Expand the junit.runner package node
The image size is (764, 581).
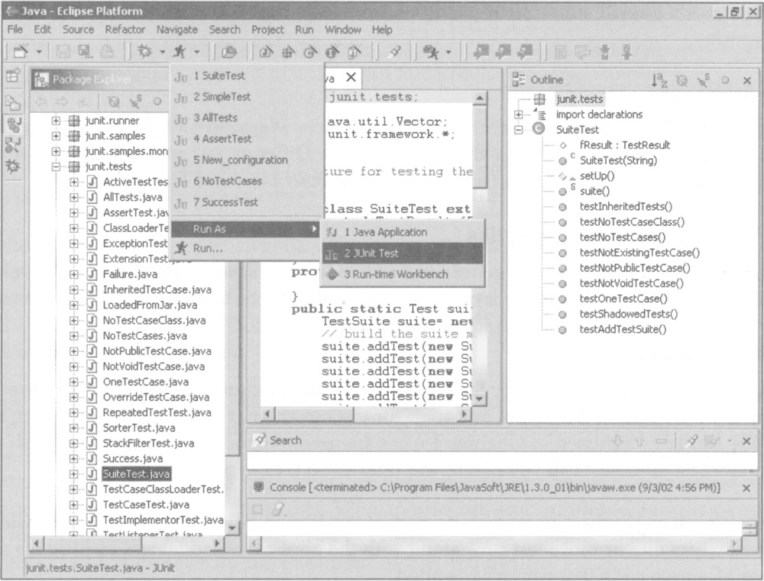tap(56, 121)
